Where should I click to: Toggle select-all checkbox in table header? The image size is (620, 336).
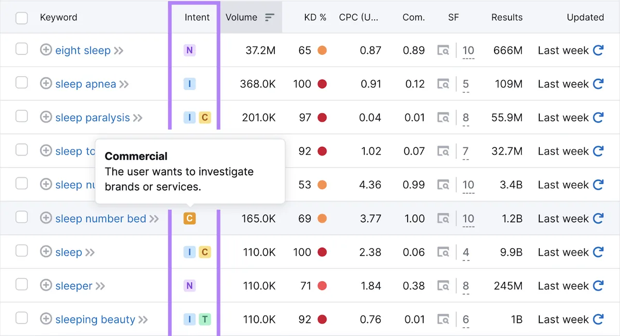[22, 18]
